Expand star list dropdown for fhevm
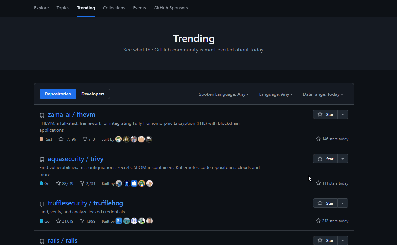Screen dimensions: 397x245 click(x=343, y=114)
